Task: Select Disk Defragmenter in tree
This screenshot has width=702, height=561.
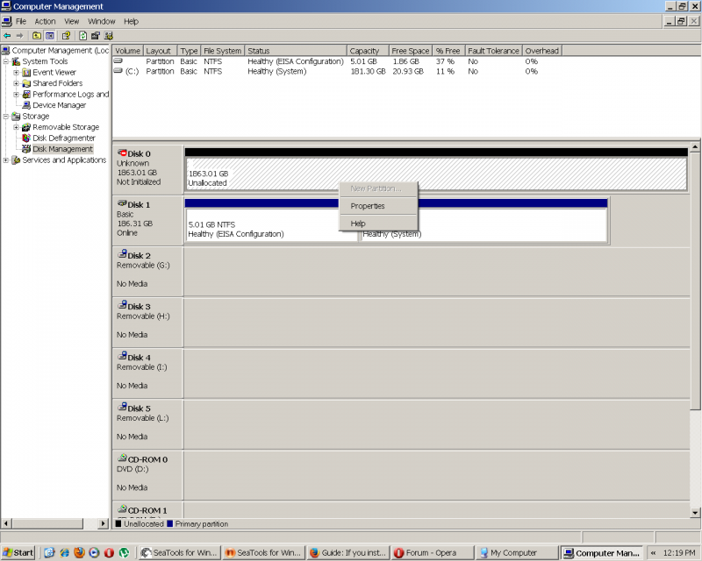Action: tap(63, 138)
